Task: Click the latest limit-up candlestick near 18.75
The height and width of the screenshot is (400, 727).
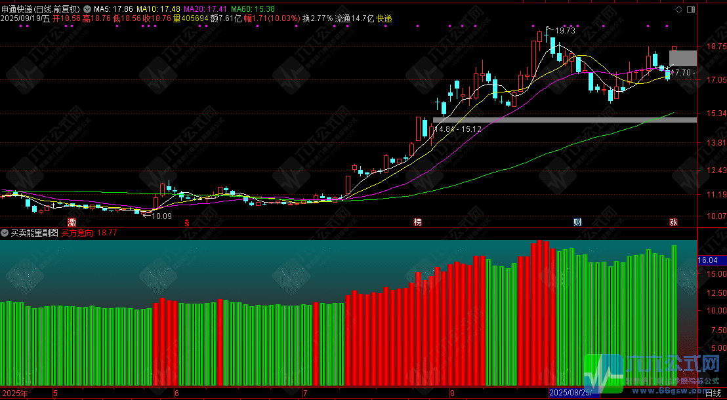Action: (x=674, y=48)
